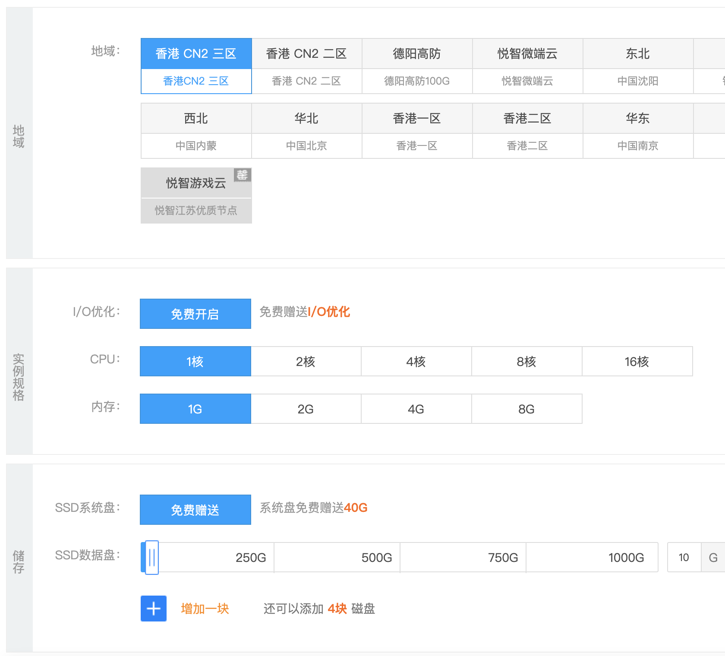
Task: Select region 华东
Action: click(638, 118)
